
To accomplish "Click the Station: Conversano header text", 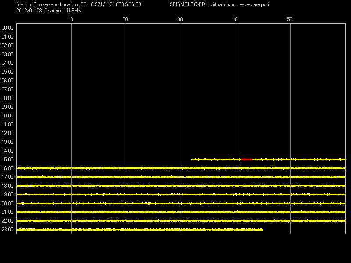I will coord(37,4).
